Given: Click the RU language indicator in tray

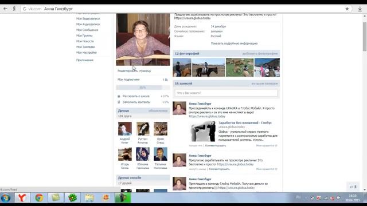Looking at the screenshot, I should click(298, 197).
